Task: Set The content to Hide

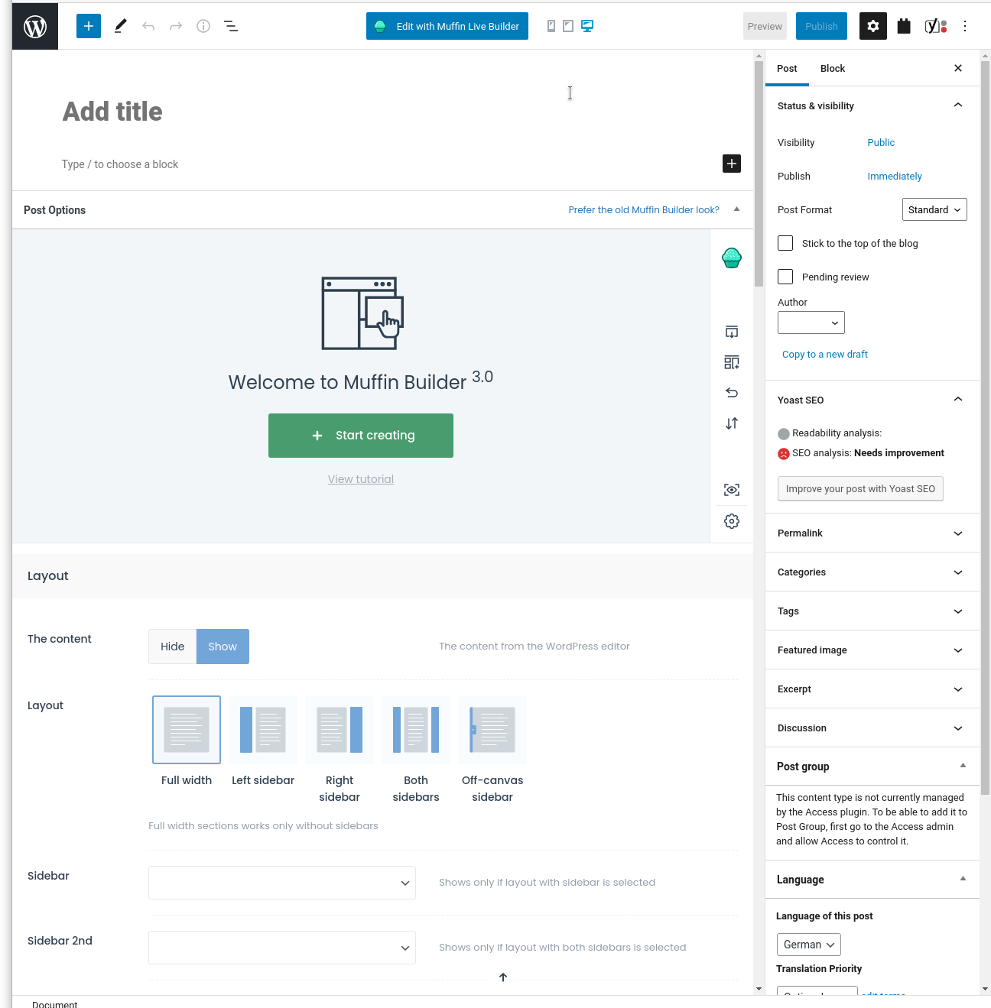Action: tap(173, 647)
